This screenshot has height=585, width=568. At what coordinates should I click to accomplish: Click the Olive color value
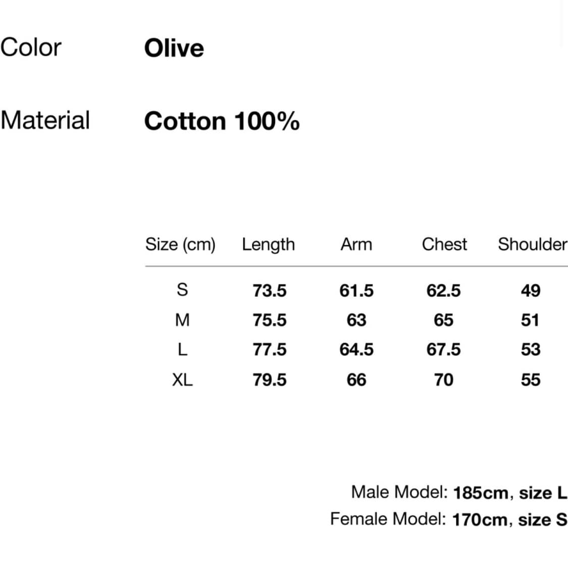coord(174,49)
